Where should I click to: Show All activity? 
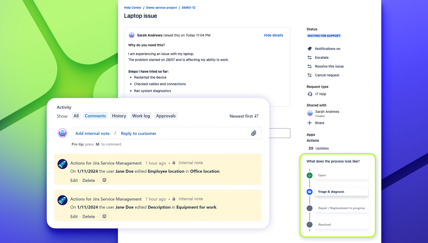point(76,116)
